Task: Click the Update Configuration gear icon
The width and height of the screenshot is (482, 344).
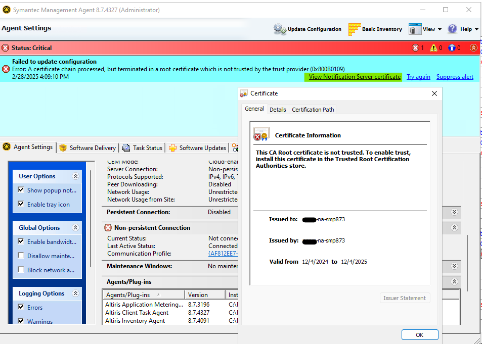Action: [280, 29]
